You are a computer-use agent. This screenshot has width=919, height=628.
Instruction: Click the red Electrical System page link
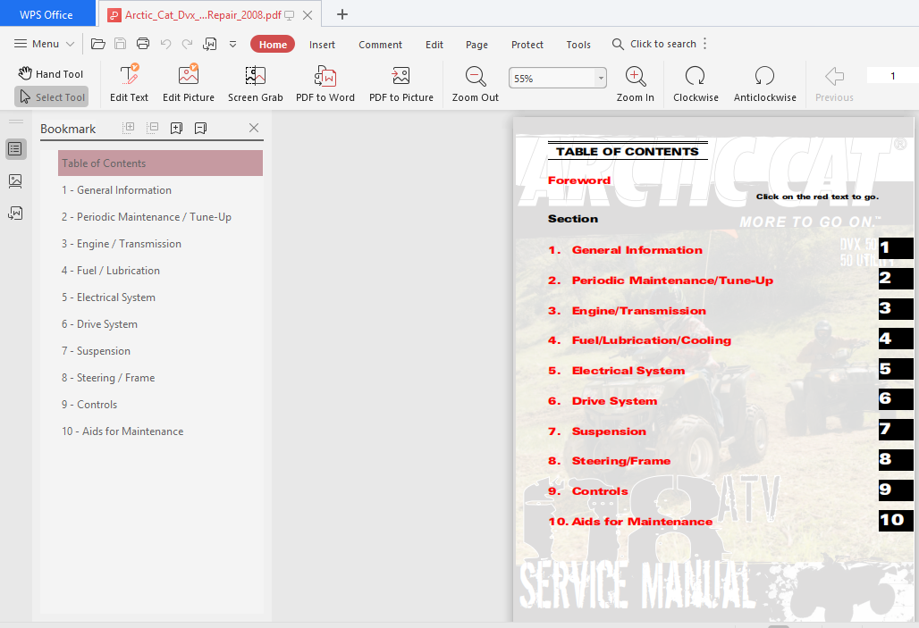point(628,371)
